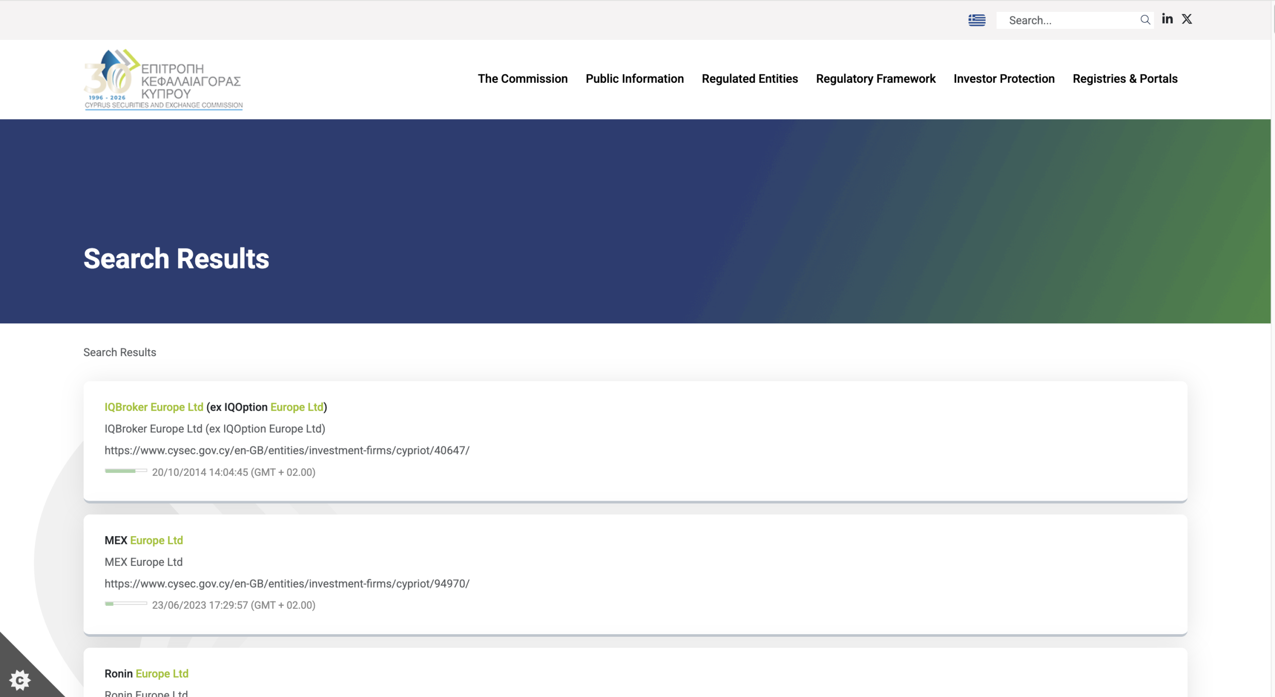Screen dimensions: 1275x697
Task: Open Registries & Portals menu
Action: [x=1125, y=79]
